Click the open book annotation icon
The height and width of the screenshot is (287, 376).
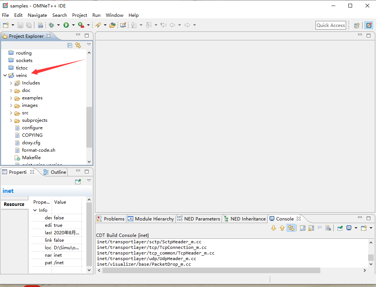coord(123,25)
